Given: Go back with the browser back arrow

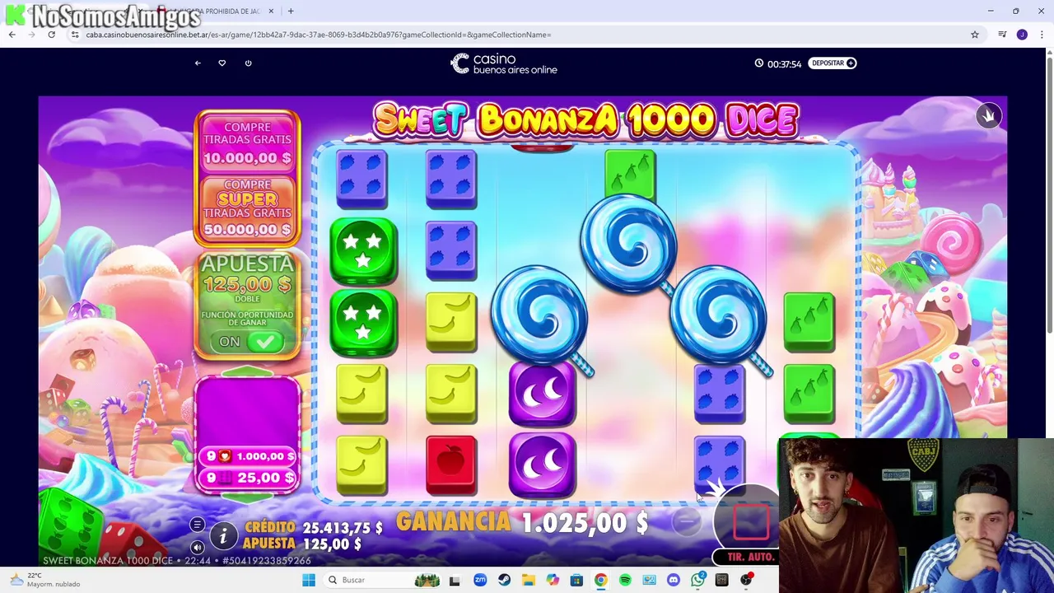Looking at the screenshot, I should point(12,35).
